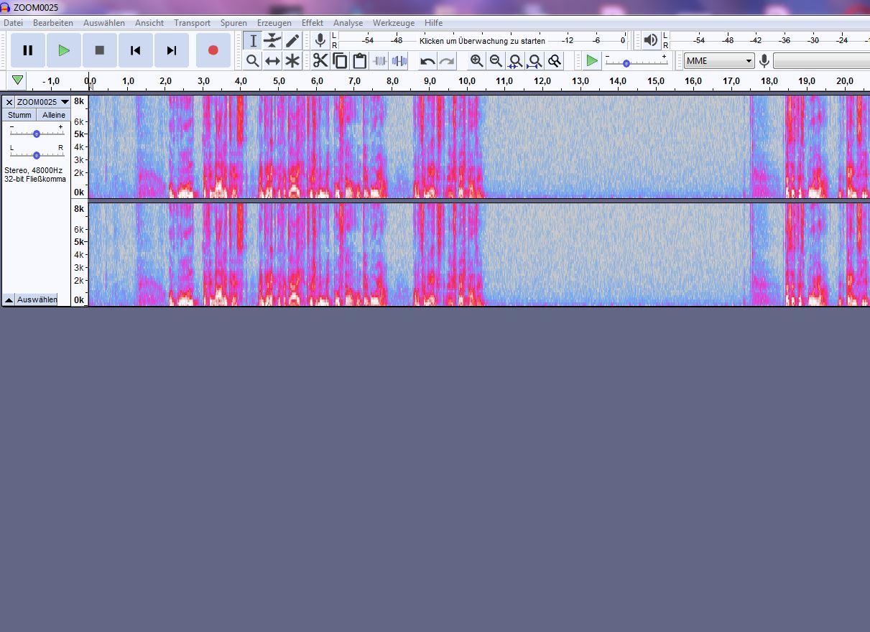Skip to end of the project
870x632 pixels.
(172, 50)
